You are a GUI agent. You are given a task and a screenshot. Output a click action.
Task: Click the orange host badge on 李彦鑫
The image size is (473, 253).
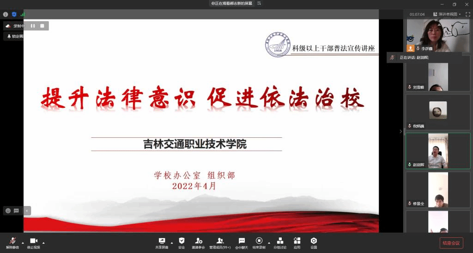pyautogui.click(x=410, y=48)
